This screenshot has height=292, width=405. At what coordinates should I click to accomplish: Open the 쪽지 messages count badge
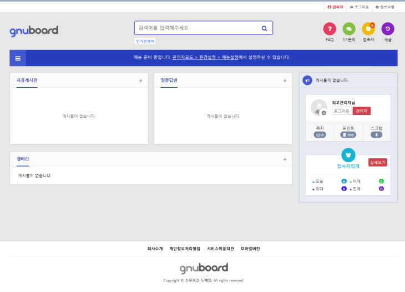click(320, 134)
